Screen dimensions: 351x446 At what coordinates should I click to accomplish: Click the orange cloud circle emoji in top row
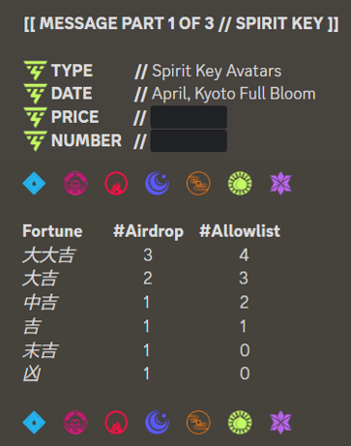click(x=198, y=183)
